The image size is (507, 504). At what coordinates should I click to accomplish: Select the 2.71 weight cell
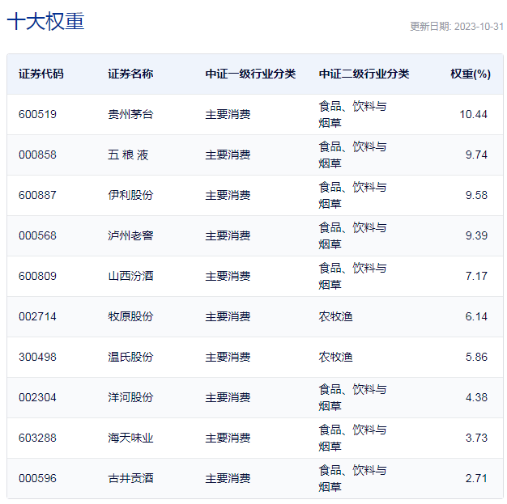pyautogui.click(x=476, y=478)
